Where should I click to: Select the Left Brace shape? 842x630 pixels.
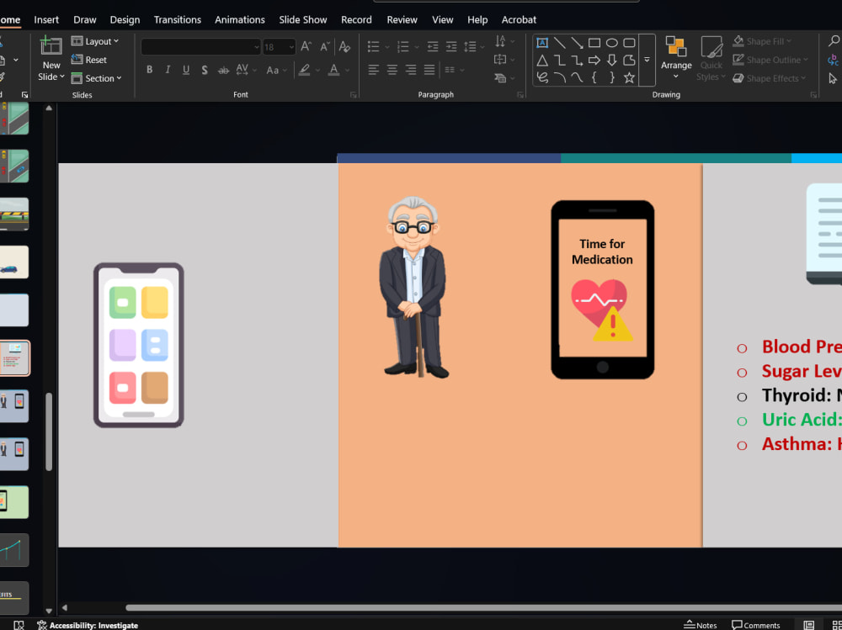coord(594,78)
